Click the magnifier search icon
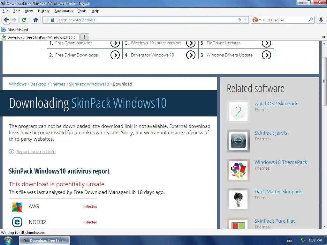Image resolution: width=327 pixels, height=245 pixels. tap(310, 20)
